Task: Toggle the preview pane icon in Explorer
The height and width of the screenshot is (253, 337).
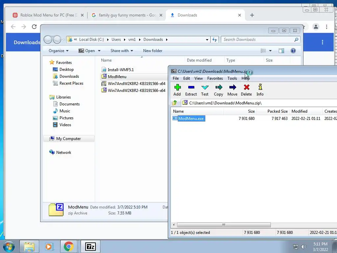Action: click(x=281, y=51)
